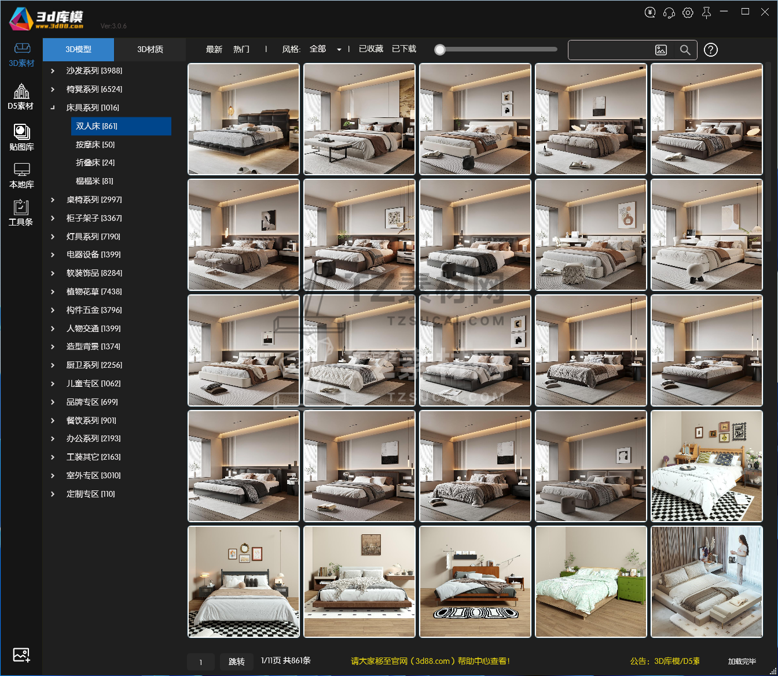Open the black leather floating bed thumbnail
778x676 pixels.
(x=244, y=119)
